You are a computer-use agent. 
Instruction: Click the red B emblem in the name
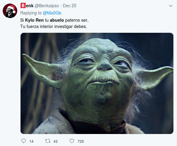[x=23, y=6]
